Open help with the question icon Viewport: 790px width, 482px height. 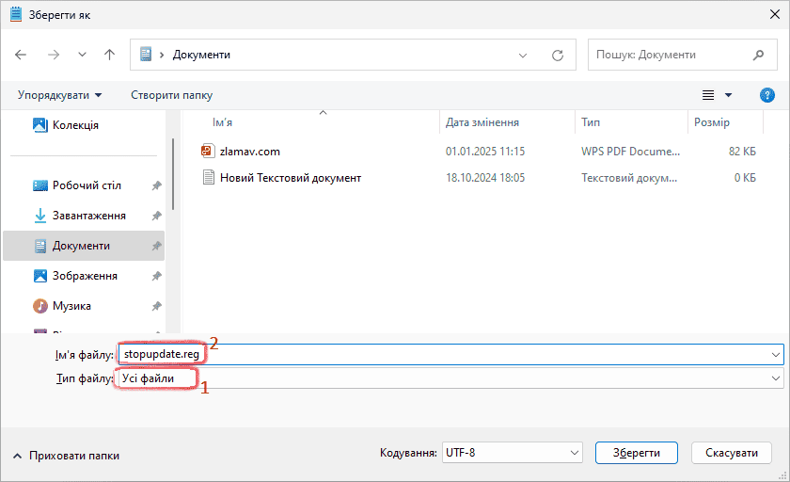coord(766,95)
